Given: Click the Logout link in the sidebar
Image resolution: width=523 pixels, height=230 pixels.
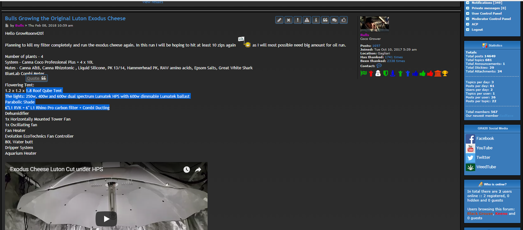Looking at the screenshot, I should click(x=477, y=30).
